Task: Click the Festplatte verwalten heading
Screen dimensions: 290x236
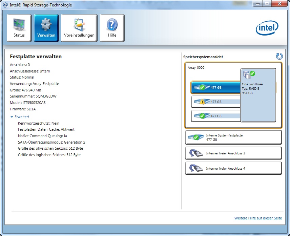Action: [36, 57]
